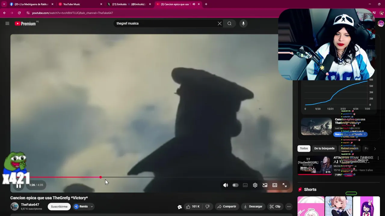
Task: Mute audio on Cancion epica tab
Action: point(194,4)
